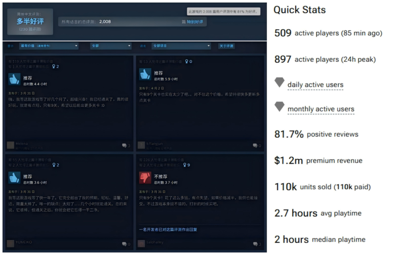Open the 特别好评 overall rating link
Image resolution: width=396 pixels, height=255 pixels.
[x=195, y=22]
